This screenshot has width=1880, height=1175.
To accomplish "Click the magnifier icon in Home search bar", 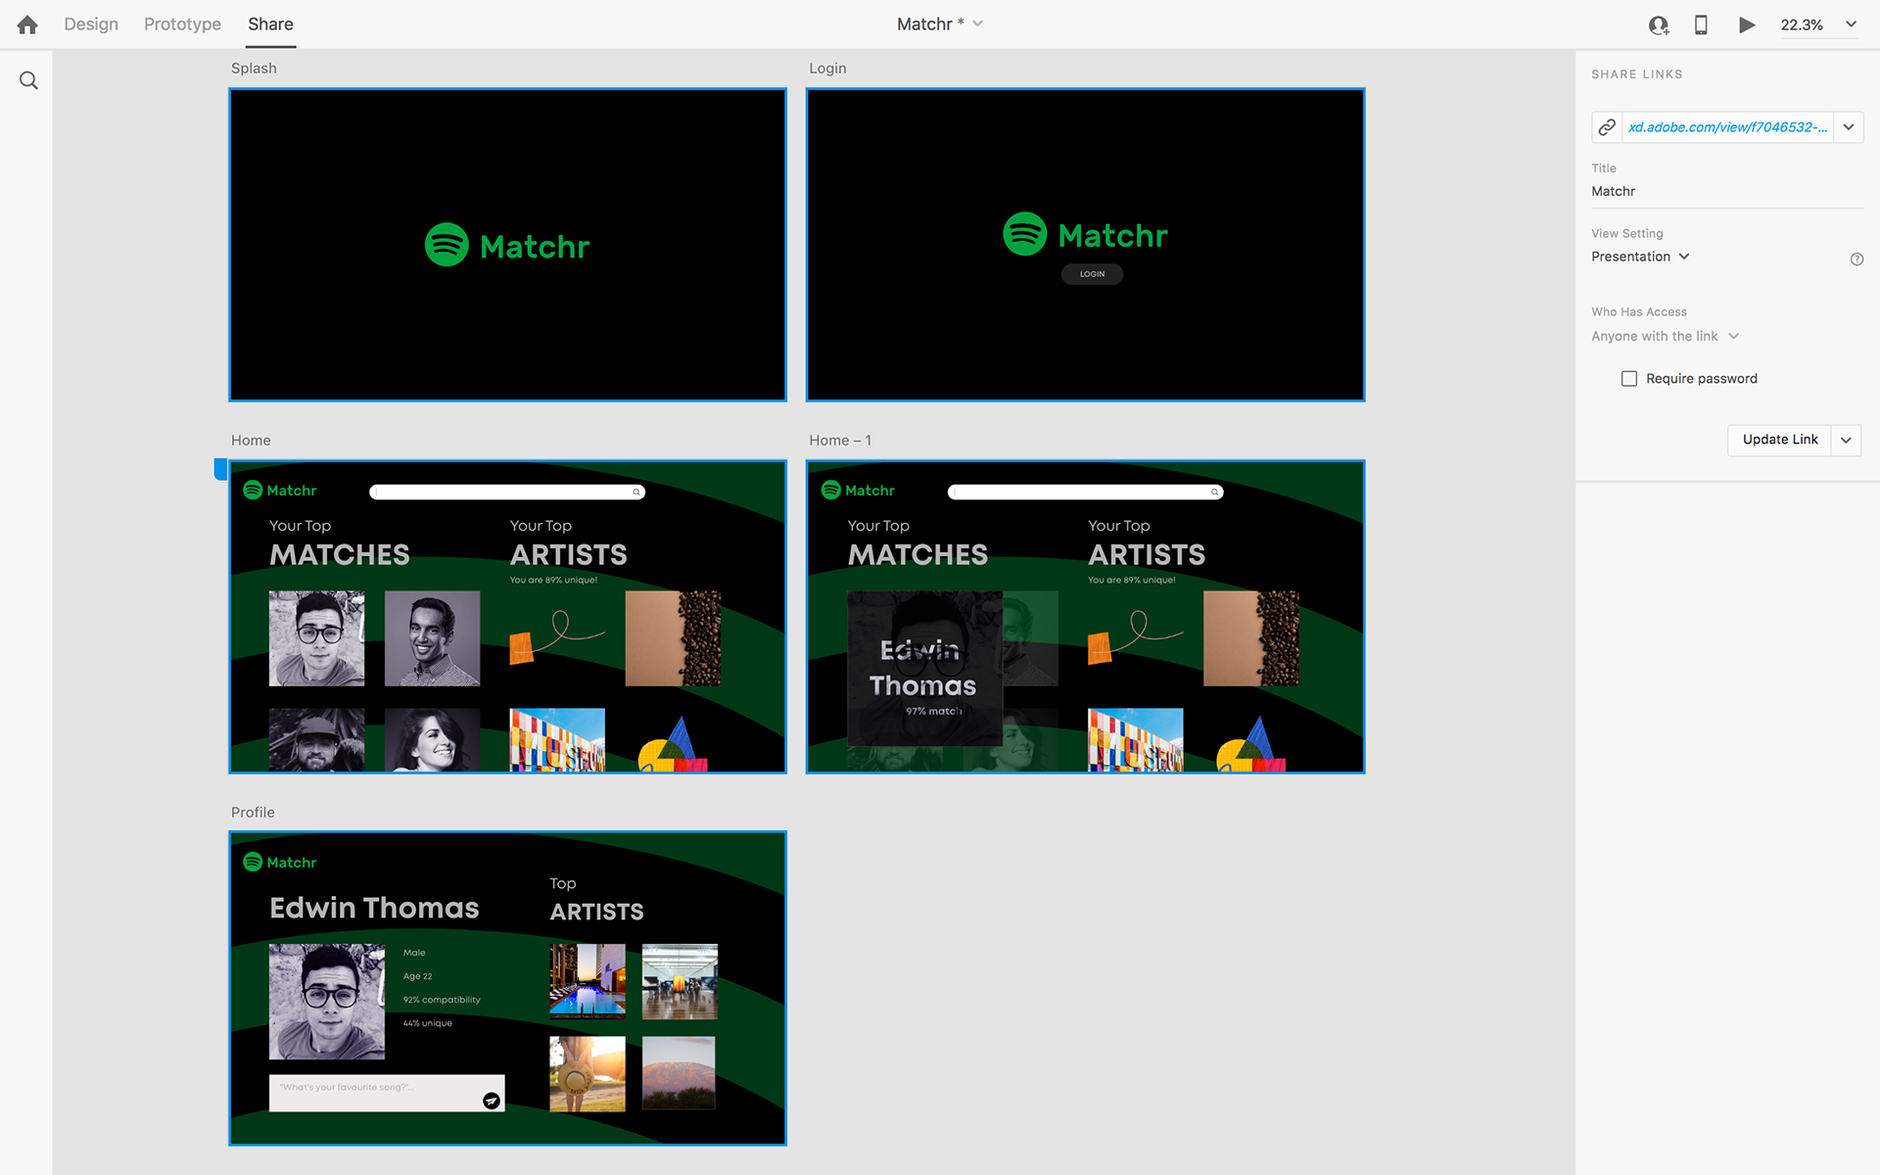I will click(636, 492).
